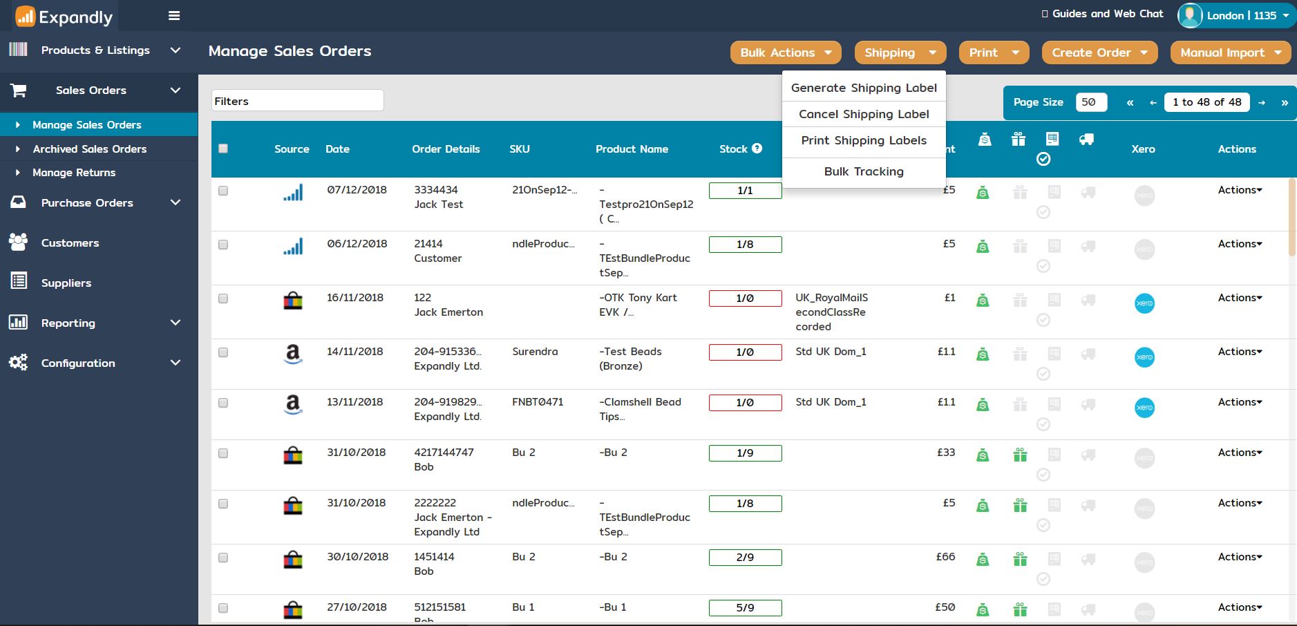The height and width of the screenshot is (626, 1297).
Task: Collapse the Shipping dropdown button
Action: tap(900, 53)
